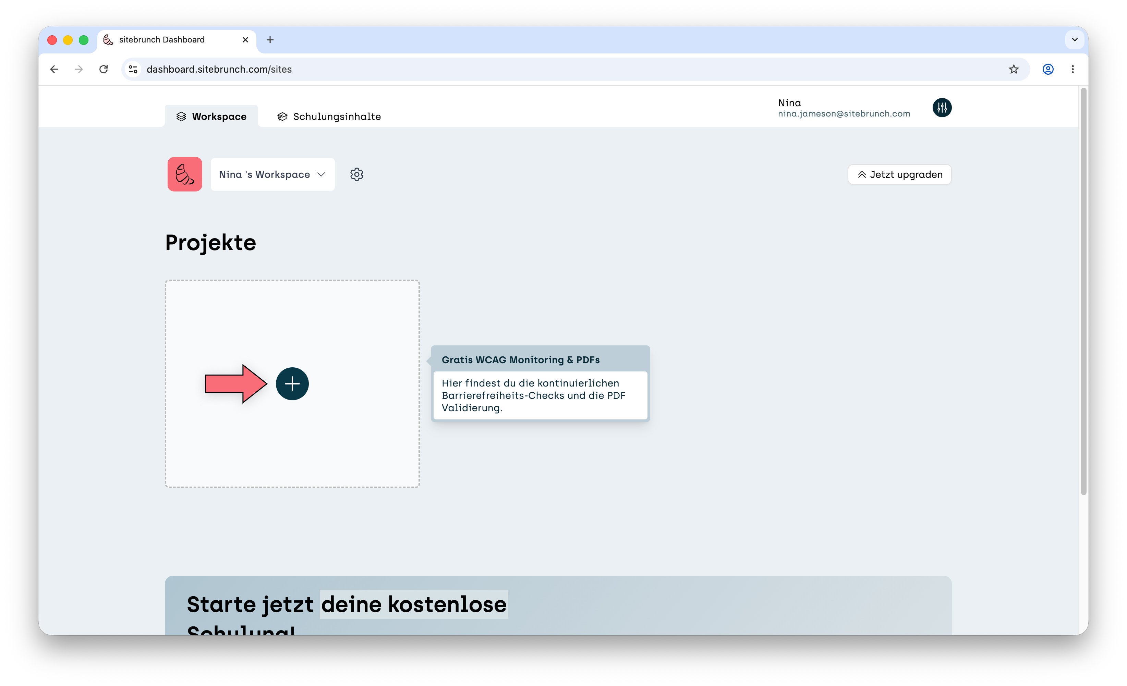The height and width of the screenshot is (686, 1127).
Task: Click the plus button to add a project
Action: point(292,384)
